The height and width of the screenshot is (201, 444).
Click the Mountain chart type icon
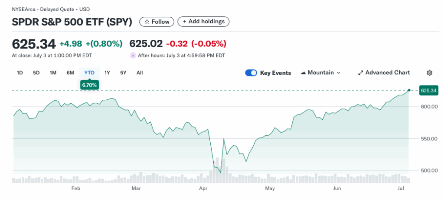pos(303,73)
